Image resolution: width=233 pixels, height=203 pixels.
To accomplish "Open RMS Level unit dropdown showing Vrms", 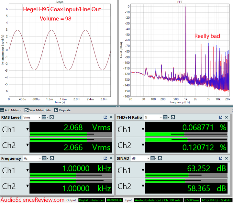I will 32,117.
